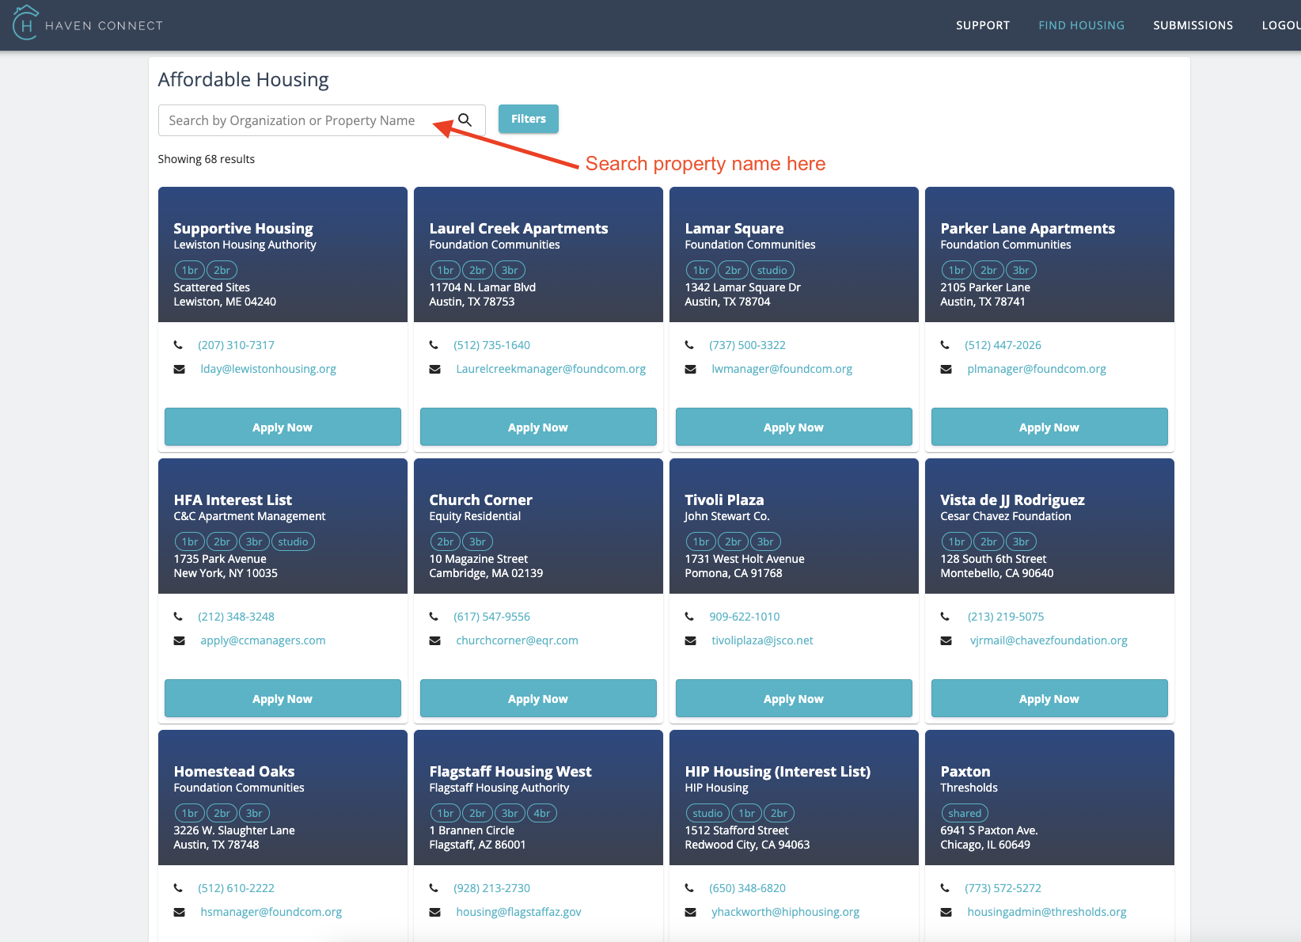
Task: Apply Now for Lamar Square
Action: [x=794, y=427]
